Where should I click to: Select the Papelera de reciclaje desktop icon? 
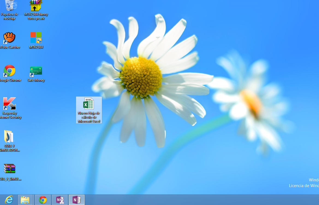point(10,5)
